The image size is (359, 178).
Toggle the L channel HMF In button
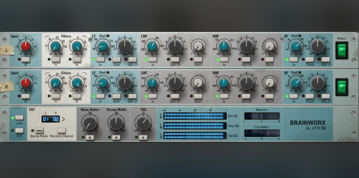[x=224, y=60]
